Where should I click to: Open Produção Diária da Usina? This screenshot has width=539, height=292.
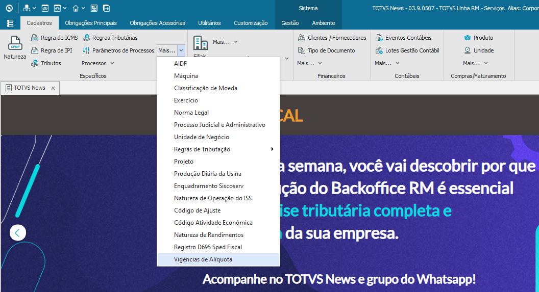click(218, 174)
